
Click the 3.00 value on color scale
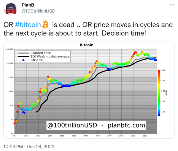pyautogui.click(x=162, y=70)
